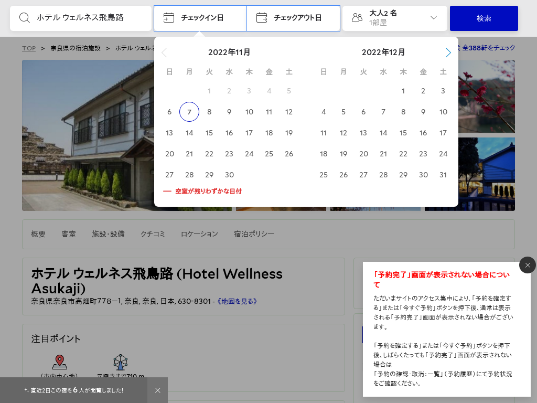Click the check-out calendar icon
This screenshot has width=537, height=403.
tap(262, 17)
